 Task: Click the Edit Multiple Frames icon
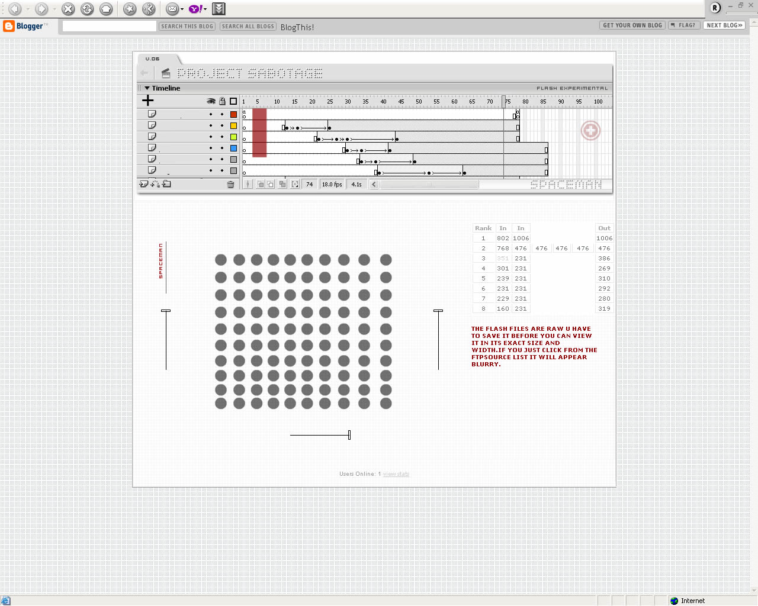[282, 185]
